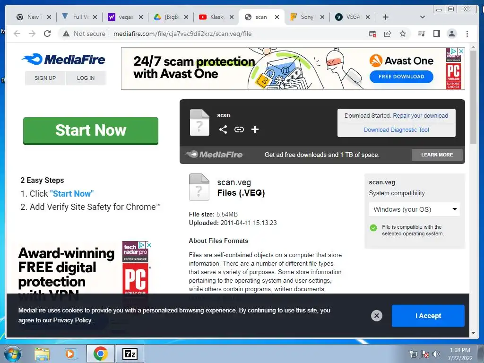The width and height of the screenshot is (484, 363).
Task: Click 7-Zip icon in taskbar
Action: (x=130, y=354)
